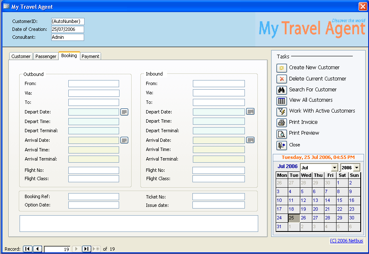Click the Print Preview icon
The image size is (369, 254).
(x=282, y=133)
